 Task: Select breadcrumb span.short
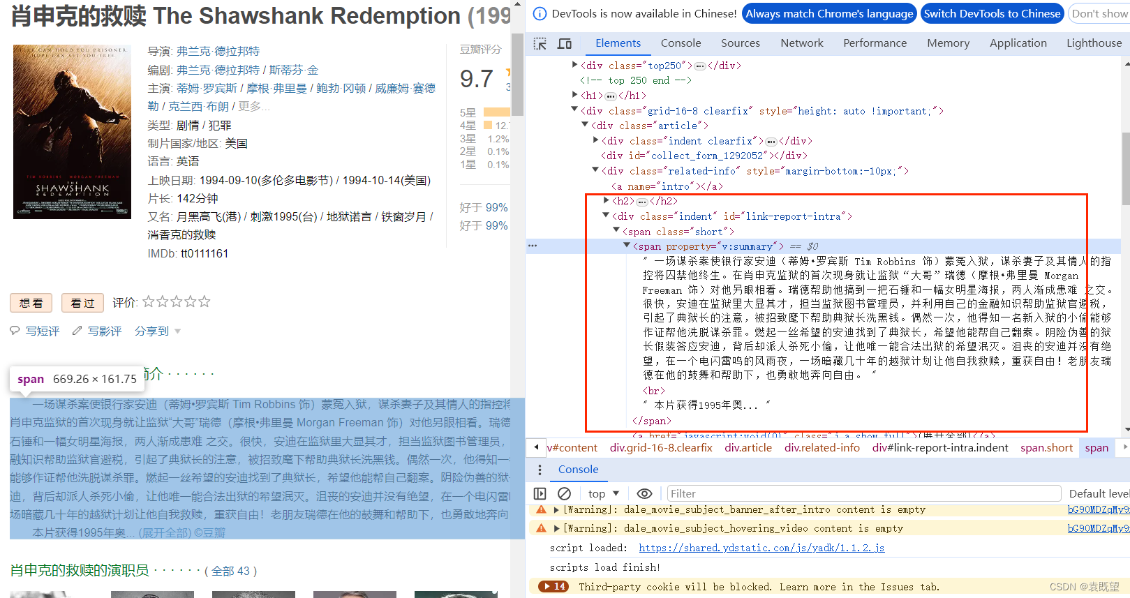tap(1046, 447)
